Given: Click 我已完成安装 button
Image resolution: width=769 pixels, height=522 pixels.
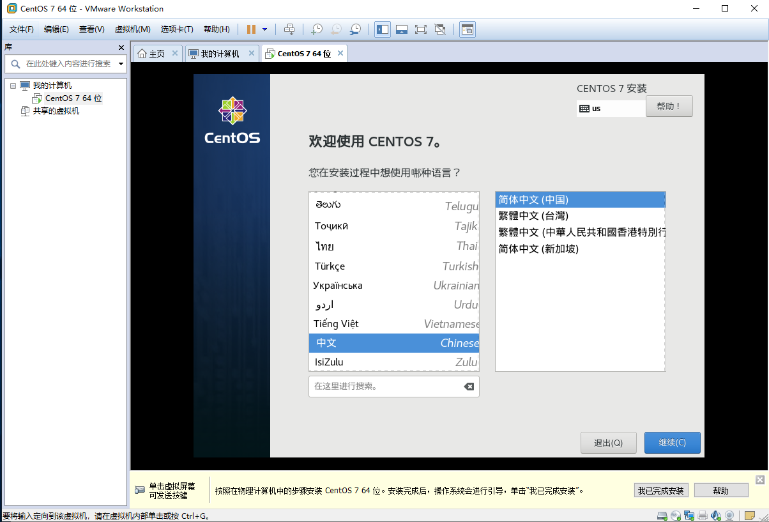Looking at the screenshot, I should tap(660, 491).
